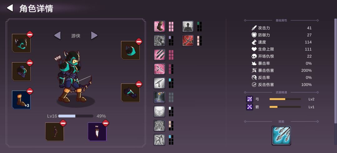
Task: Select the +3 boots equipment slot
Action: click(21, 100)
